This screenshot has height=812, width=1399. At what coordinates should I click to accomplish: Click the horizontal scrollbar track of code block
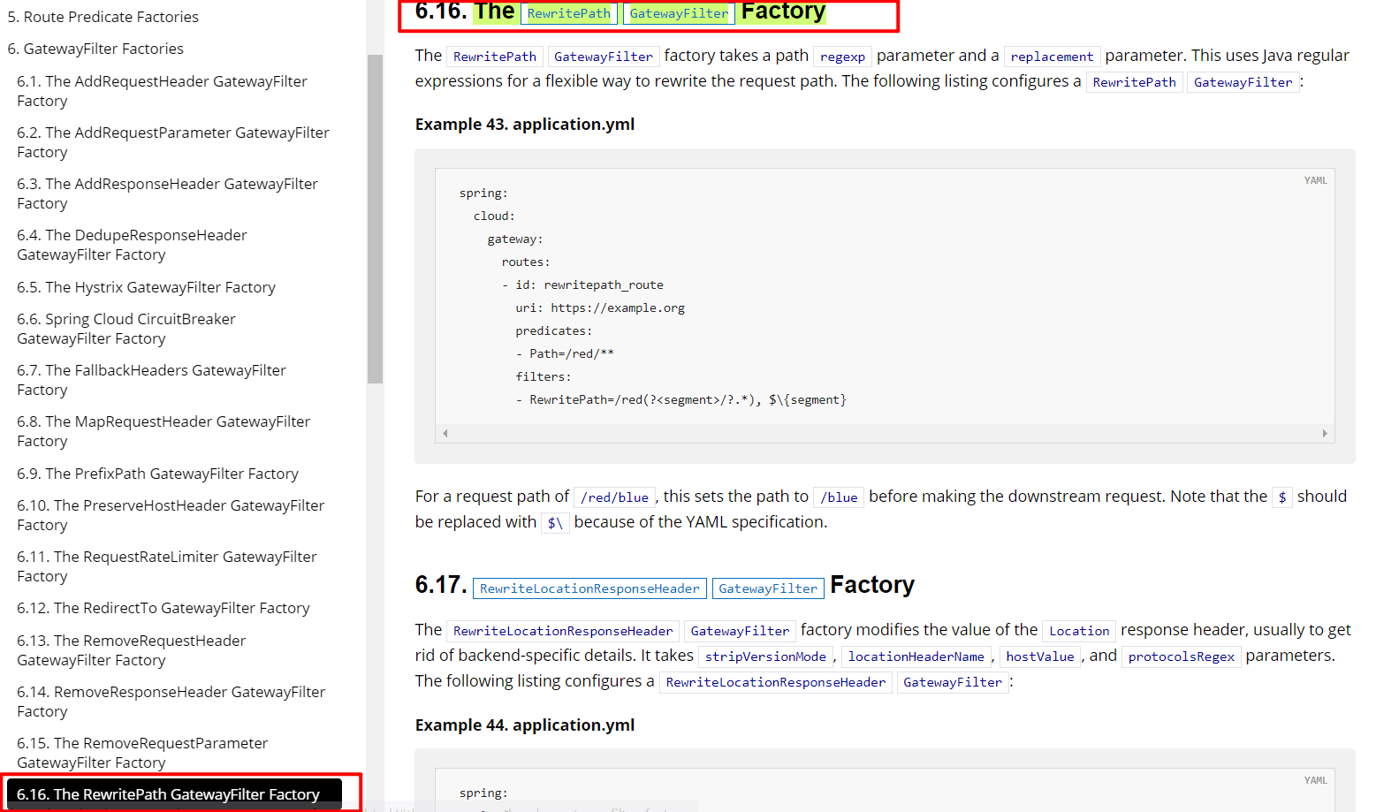point(885,433)
